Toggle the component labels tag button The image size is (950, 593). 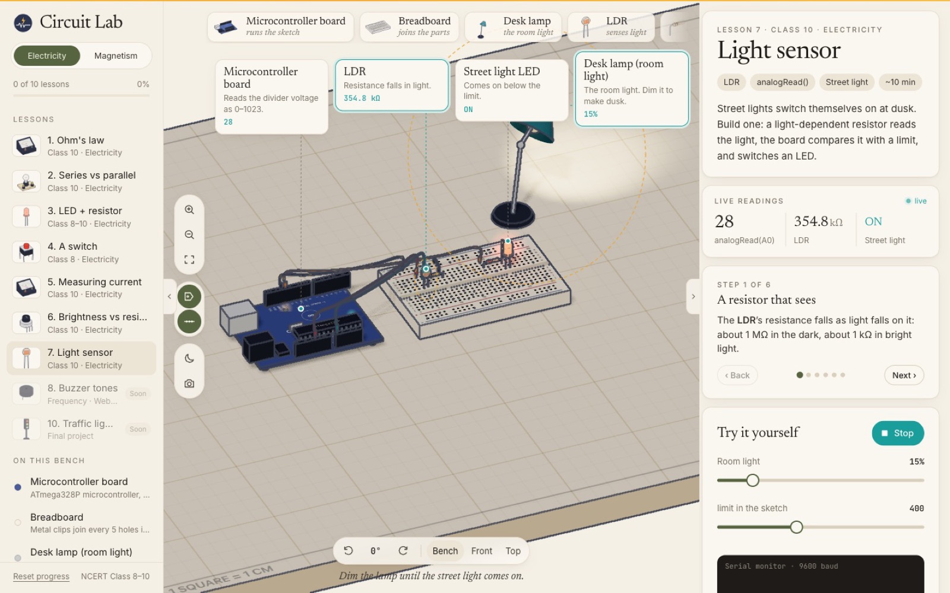coord(189,296)
